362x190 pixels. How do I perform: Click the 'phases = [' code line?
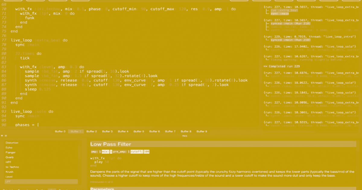coord(27,125)
